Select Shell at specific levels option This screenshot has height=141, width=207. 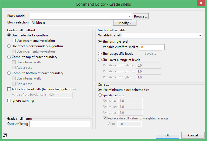pyautogui.click(x=100, y=54)
